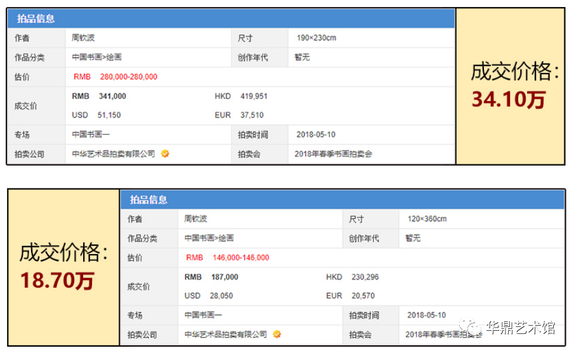Open the 华鼎艺术馆 watermark text
The image size is (574, 353).
520,328
